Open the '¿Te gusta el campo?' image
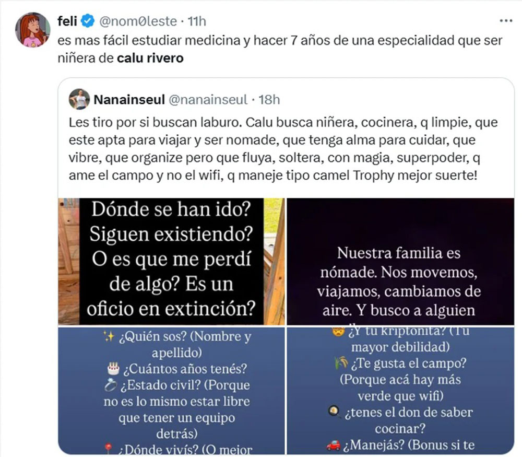Image resolution: width=522 pixels, height=457 pixels. point(401,391)
